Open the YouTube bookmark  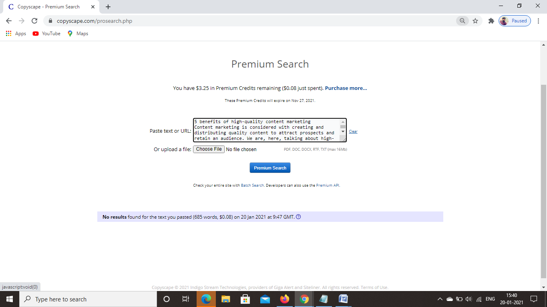(46, 34)
